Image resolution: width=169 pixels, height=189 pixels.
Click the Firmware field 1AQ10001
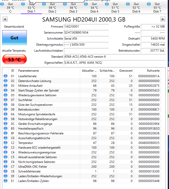(86, 27)
